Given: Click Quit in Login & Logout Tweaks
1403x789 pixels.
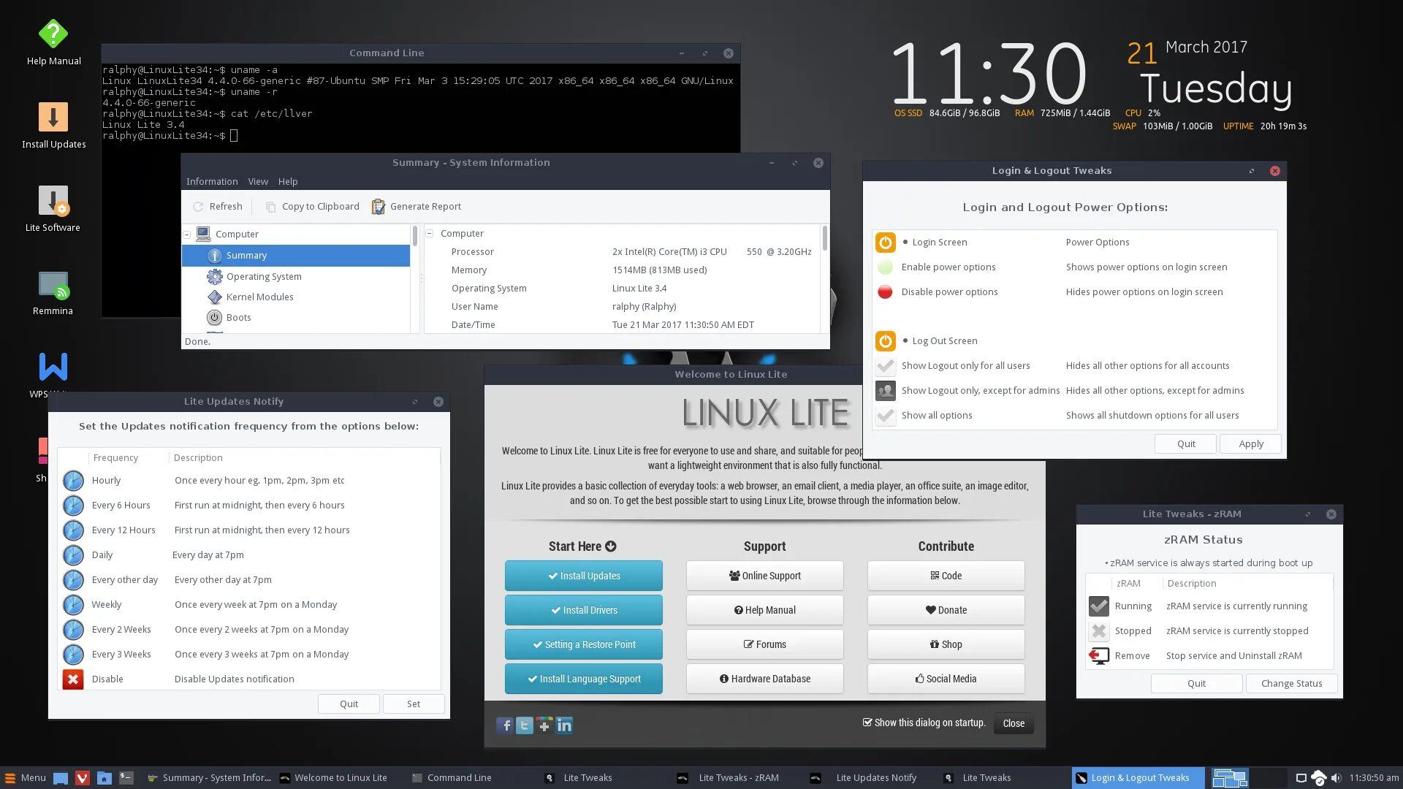Looking at the screenshot, I should pos(1186,444).
